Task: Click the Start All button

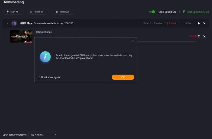Action: (13, 12)
